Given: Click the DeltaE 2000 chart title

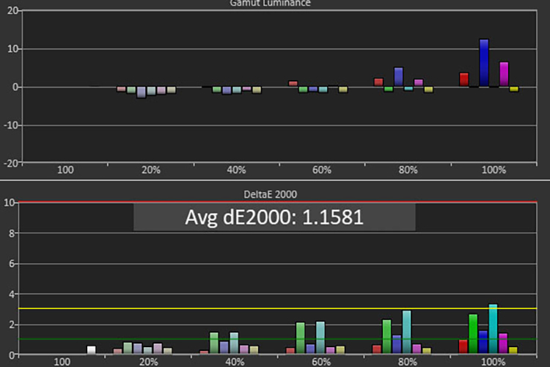Looking at the screenshot, I should 275,193.
